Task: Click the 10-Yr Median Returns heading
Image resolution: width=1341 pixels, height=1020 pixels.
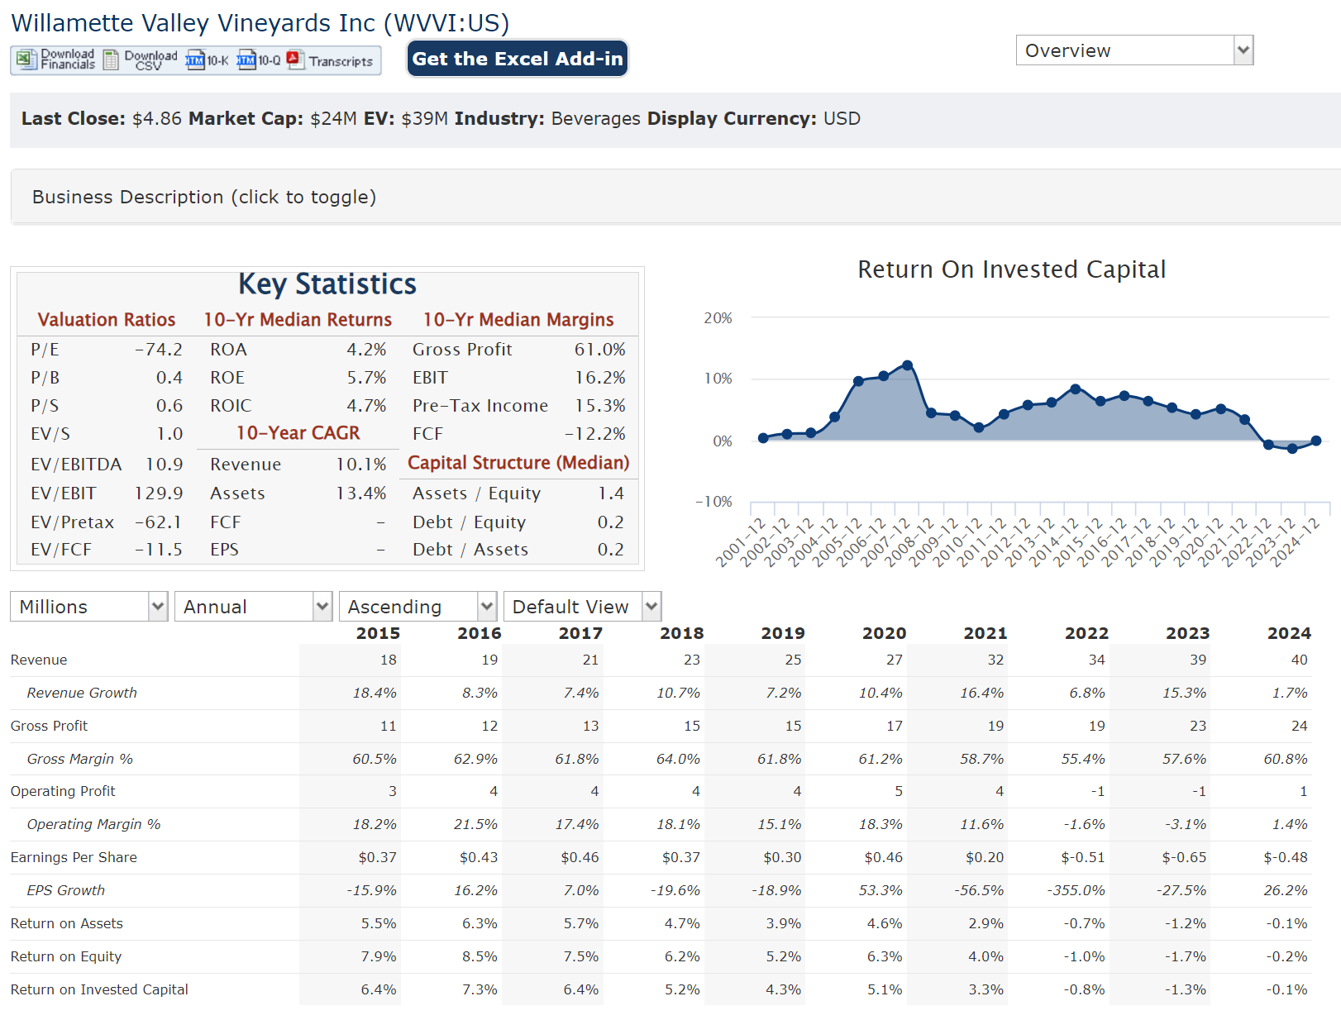Action: 298,320
